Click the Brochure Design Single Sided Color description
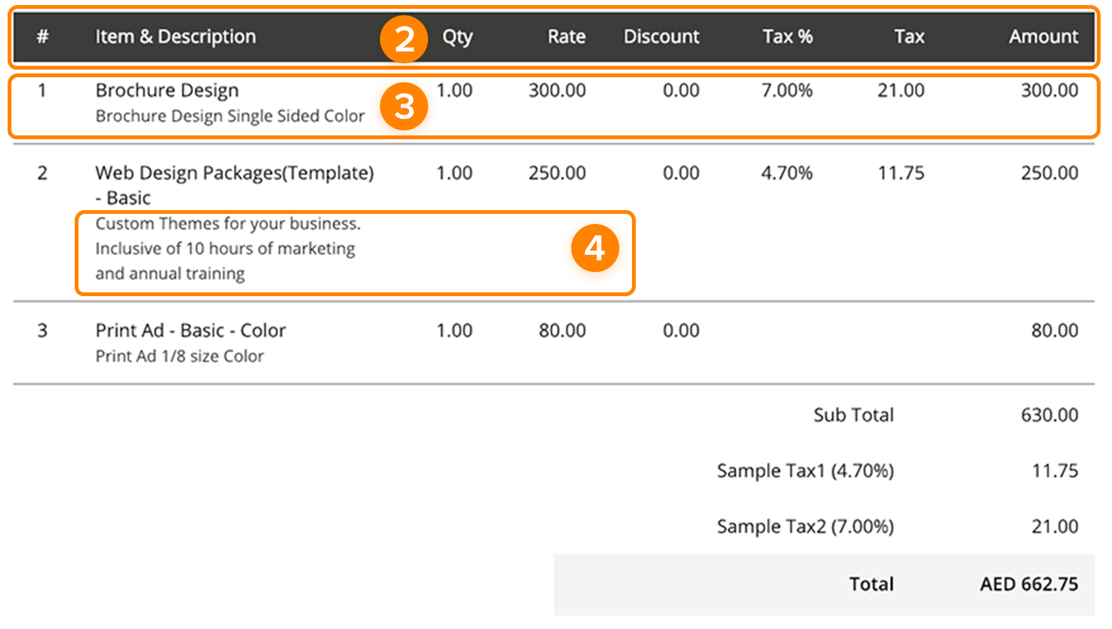Screen dimensions: 1112x629 click(x=230, y=116)
